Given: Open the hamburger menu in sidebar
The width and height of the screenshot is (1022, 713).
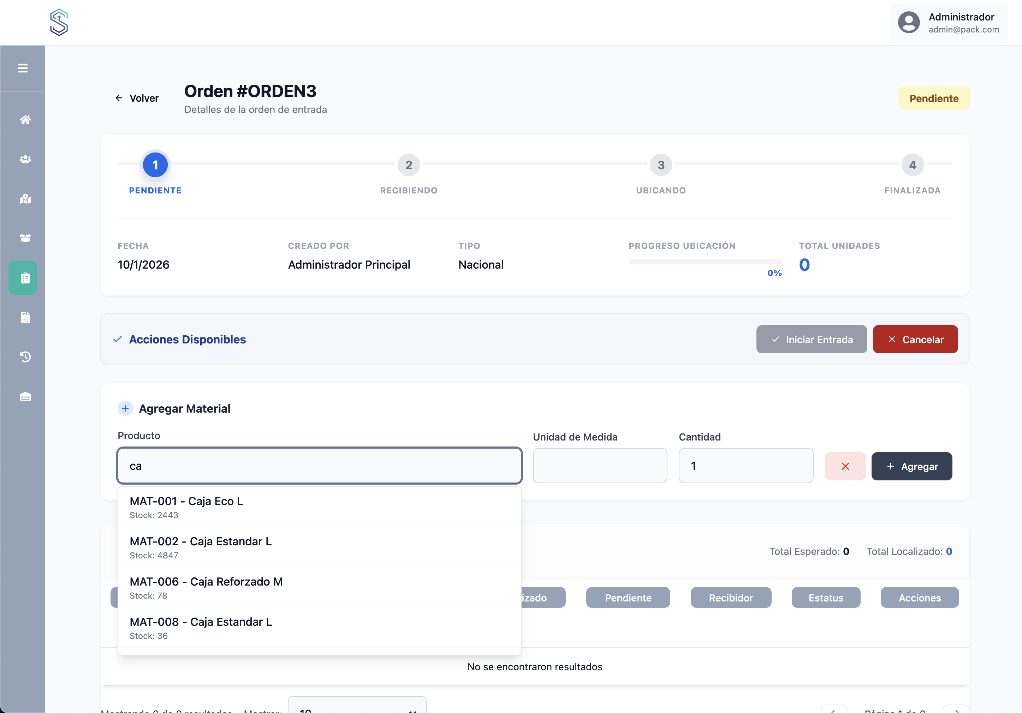Looking at the screenshot, I should click(22, 68).
